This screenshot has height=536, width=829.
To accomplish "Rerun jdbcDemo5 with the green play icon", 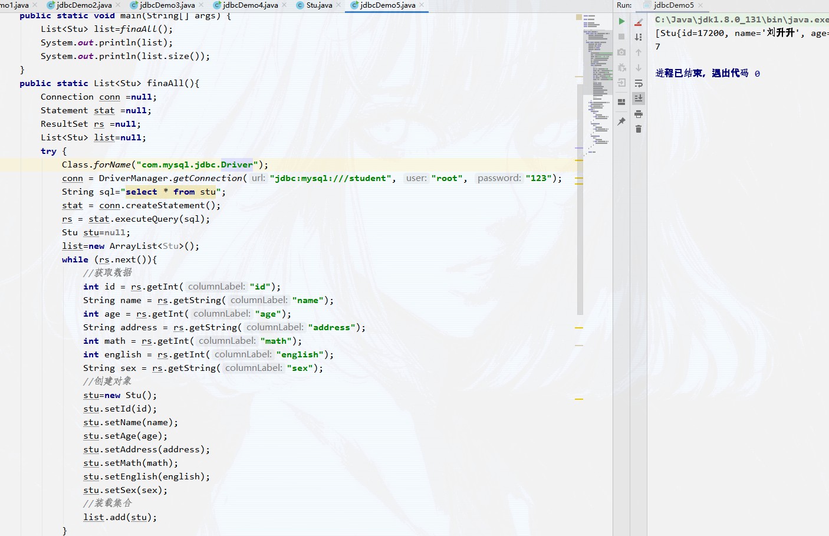I will 621,21.
